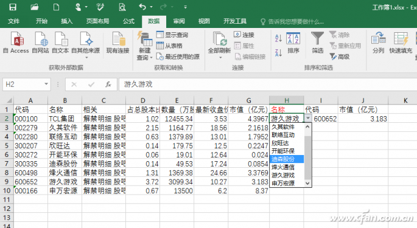The image size is (417, 228).
Task: Click dropdown list scroll down arrow
Action: point(307,183)
